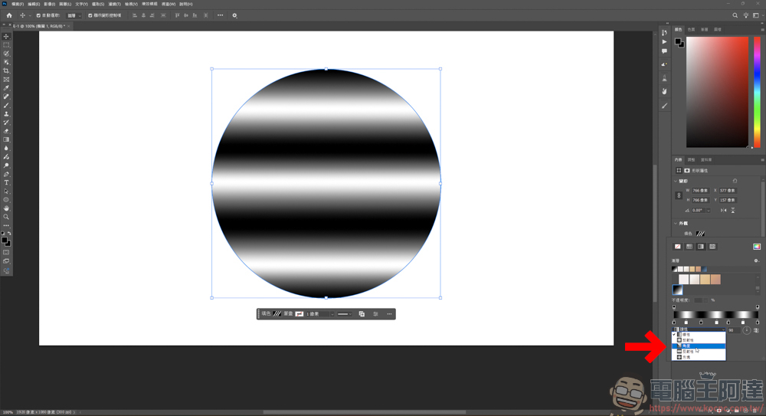Open stroke line style dropdown in floating bar
The width and height of the screenshot is (766, 416).
pyautogui.click(x=345, y=314)
